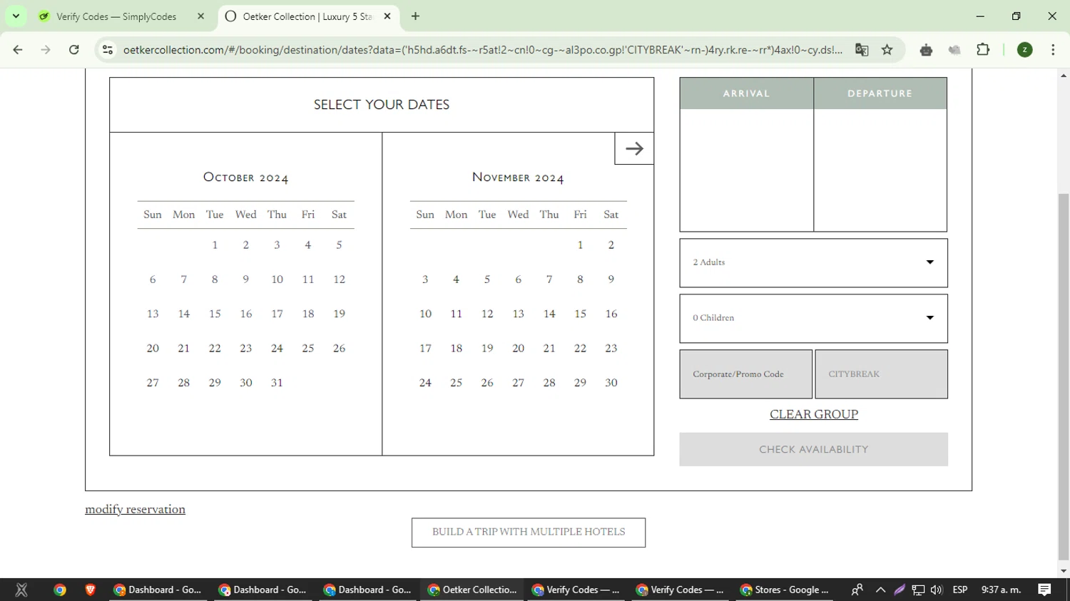Screen dimensions: 1070x601
Task: Go back to previous page
Action: tap(18, 50)
